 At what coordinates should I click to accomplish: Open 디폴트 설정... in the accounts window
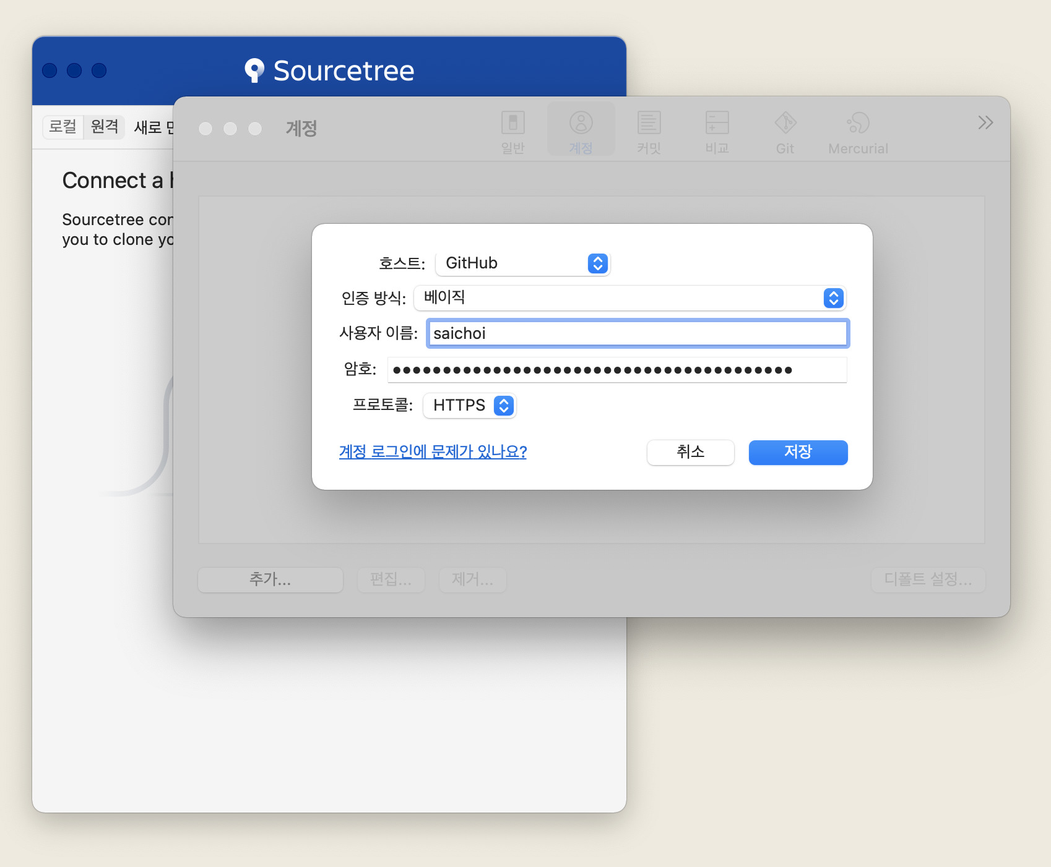[x=928, y=579]
